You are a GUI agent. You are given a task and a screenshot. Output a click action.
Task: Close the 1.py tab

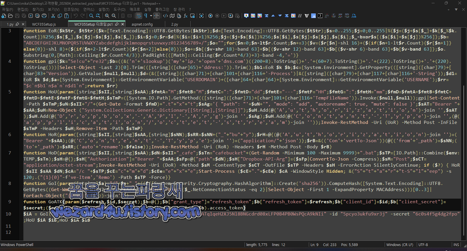23,24
